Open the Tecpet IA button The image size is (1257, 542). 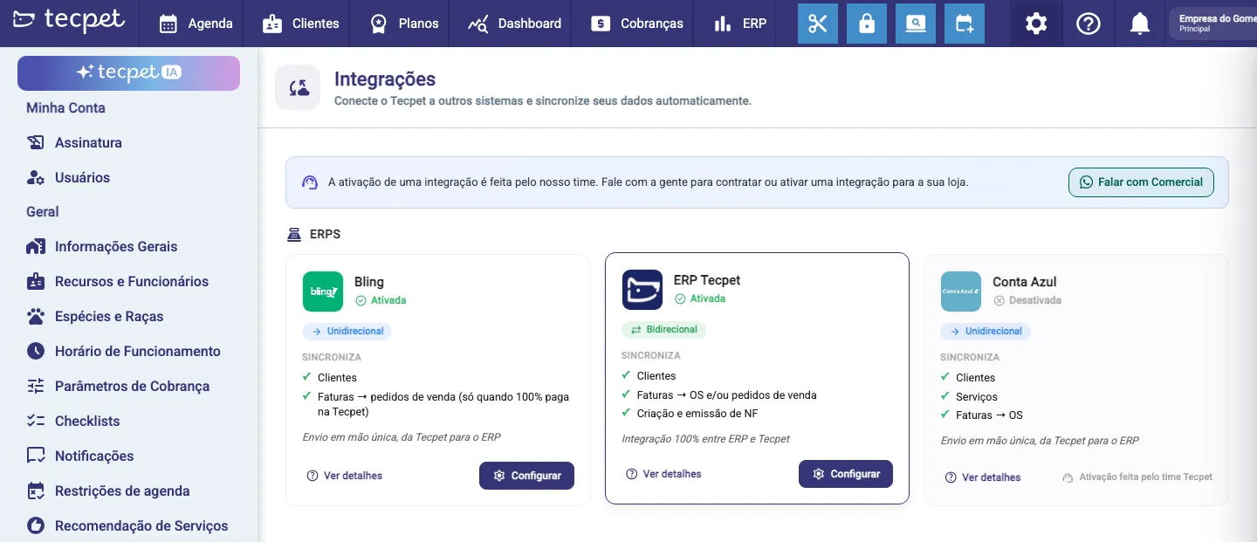(128, 73)
